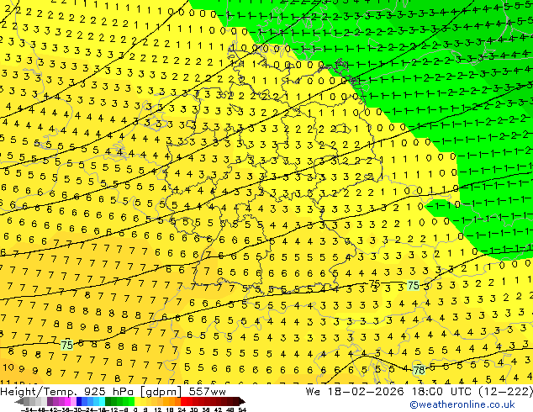Image resolution: width=533 pixels, height=412 pixels.
Task: Select the 'We 18-02-2026 18:00 UTC (12-222)' timestamp
Action: point(420,392)
